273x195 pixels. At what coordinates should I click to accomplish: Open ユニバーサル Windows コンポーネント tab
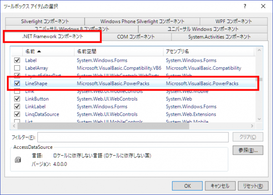(x=203, y=29)
